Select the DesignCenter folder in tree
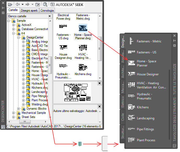Image resolution: width=180 pixels, height=152 pixels. (x=35, y=37)
